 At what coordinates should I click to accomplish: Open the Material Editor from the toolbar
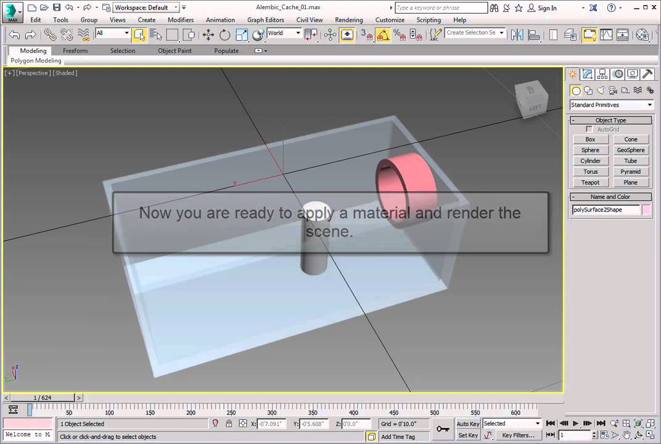(643, 35)
